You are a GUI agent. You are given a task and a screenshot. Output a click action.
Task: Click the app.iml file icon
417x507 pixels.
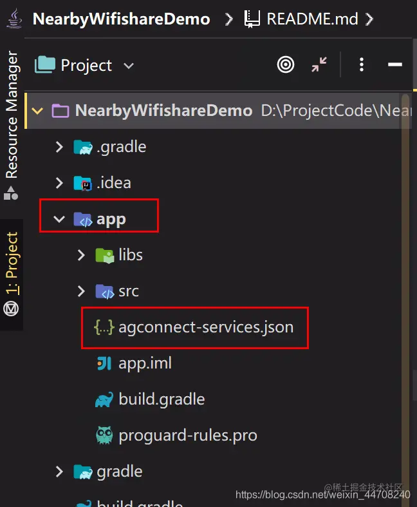(x=104, y=363)
